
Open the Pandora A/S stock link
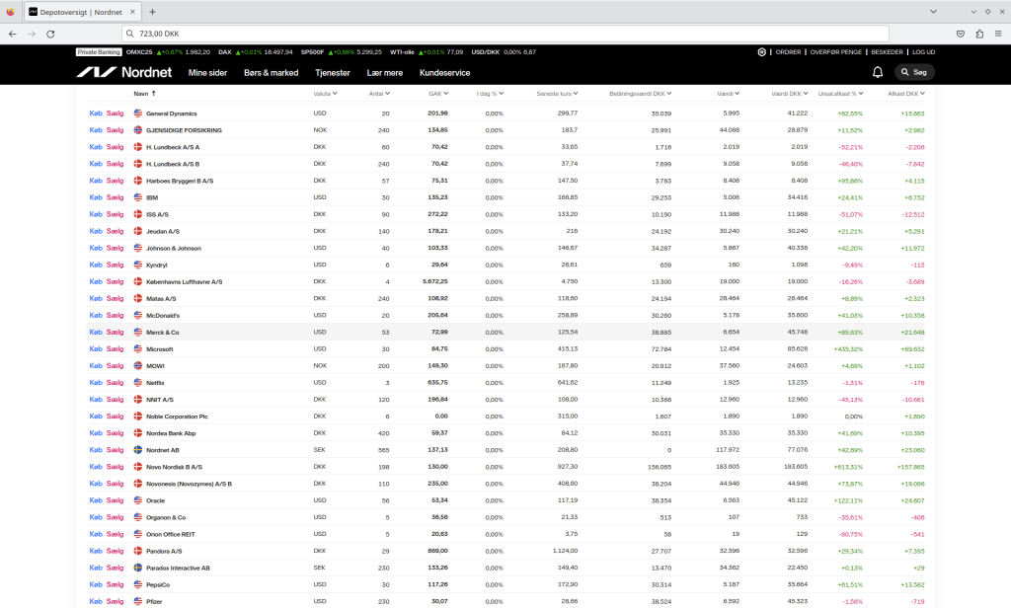(164, 551)
